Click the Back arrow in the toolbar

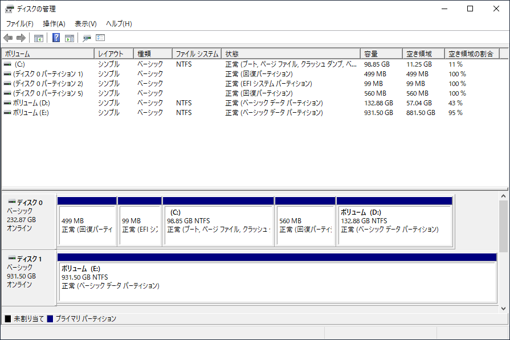coord(8,38)
